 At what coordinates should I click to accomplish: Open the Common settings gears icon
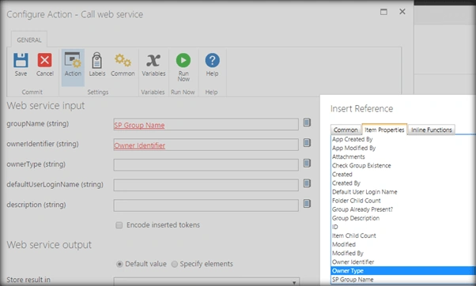[x=123, y=60]
